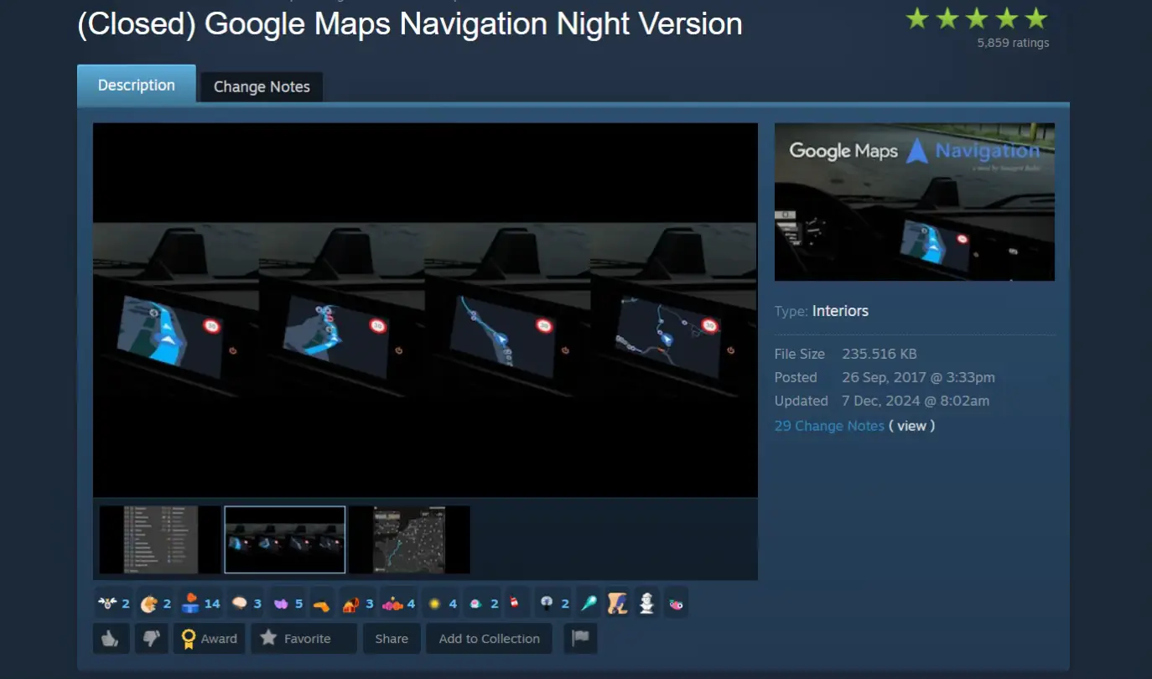Select the Description tab
Viewport: 1152px width, 679px height.
(137, 85)
